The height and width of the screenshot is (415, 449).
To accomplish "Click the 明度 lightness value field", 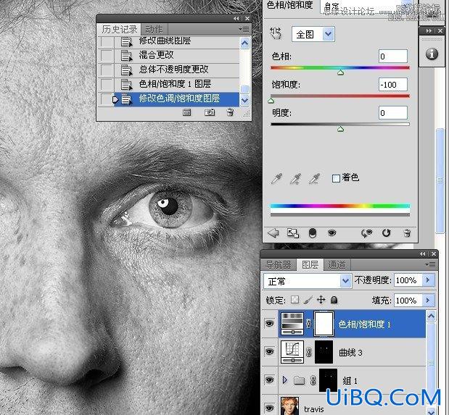I will pos(393,113).
